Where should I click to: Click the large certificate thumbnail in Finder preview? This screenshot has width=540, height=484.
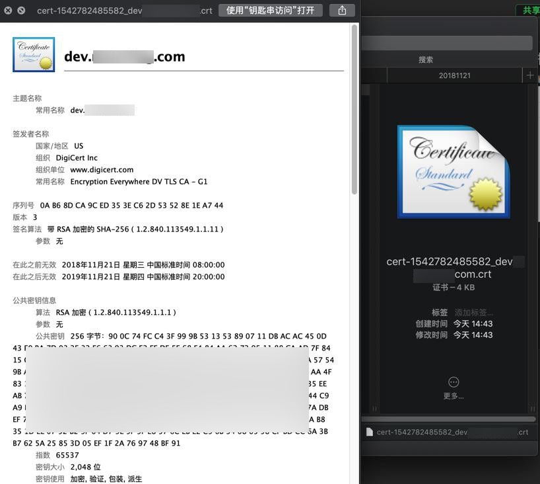[x=454, y=172]
